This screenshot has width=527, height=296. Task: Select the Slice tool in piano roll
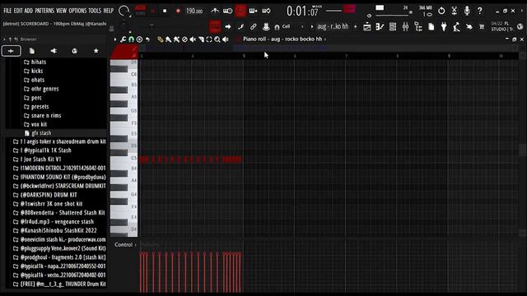point(201,39)
